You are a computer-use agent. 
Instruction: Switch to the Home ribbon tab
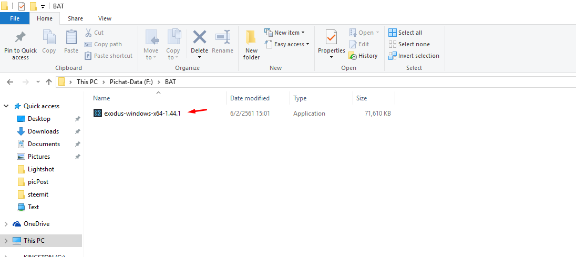pyautogui.click(x=45, y=18)
